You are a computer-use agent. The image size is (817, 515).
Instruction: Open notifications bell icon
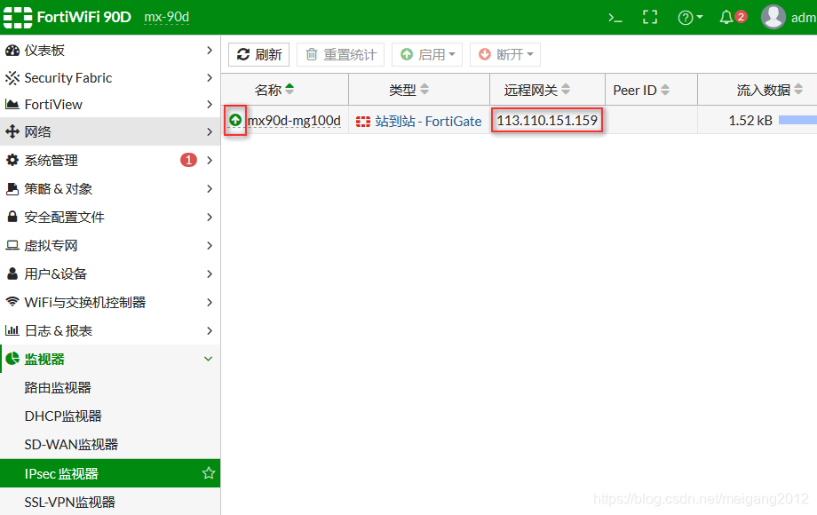(x=726, y=17)
